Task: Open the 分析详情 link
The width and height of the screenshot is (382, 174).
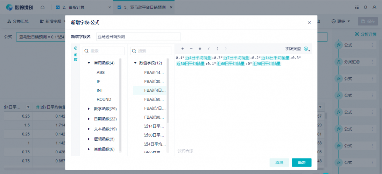Action: tap(366, 34)
